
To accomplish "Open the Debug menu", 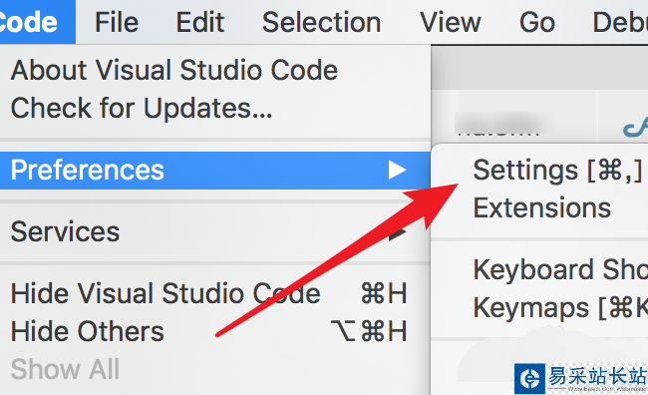I will (x=620, y=22).
